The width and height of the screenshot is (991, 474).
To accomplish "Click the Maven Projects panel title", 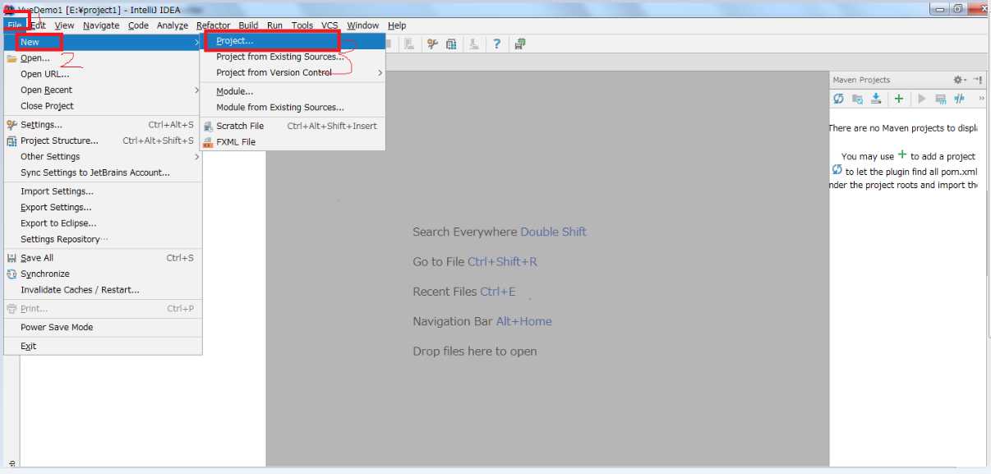I will 861,80.
